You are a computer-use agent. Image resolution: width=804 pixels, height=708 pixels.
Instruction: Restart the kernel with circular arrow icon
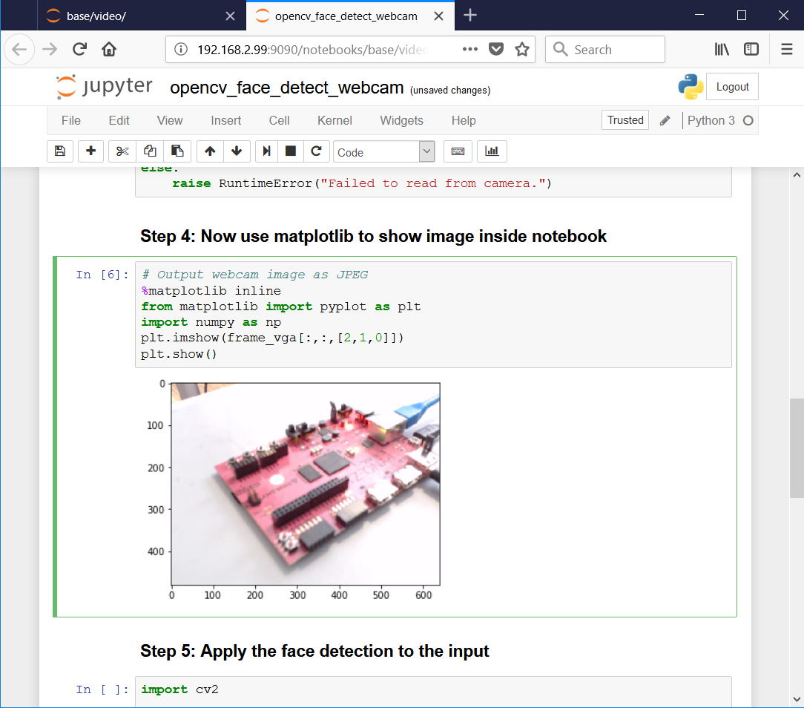click(317, 151)
